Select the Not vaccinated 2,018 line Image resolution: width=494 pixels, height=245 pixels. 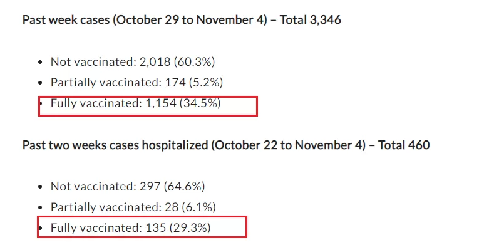[133, 62]
